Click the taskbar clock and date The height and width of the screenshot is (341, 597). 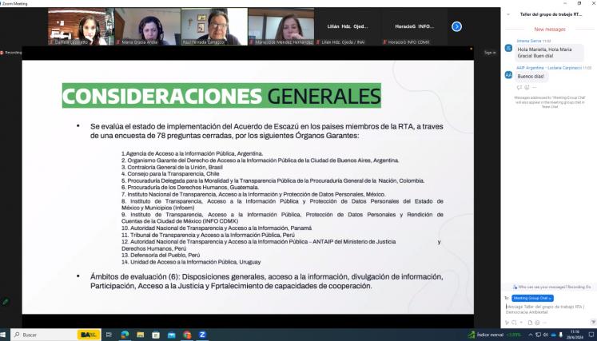[x=575, y=335]
